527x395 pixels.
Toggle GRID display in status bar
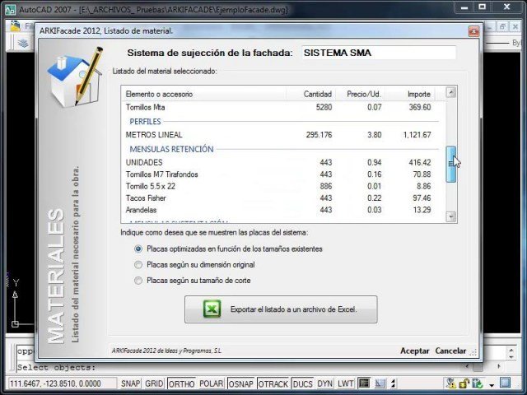coord(154,383)
